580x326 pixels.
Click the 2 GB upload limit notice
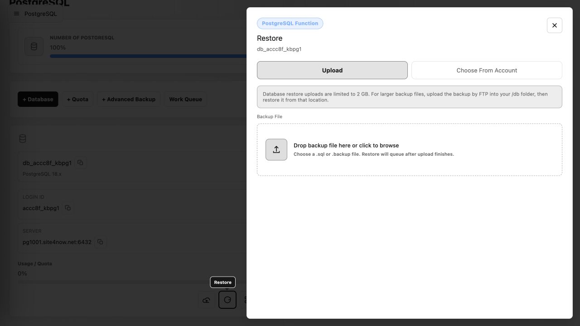click(x=410, y=97)
